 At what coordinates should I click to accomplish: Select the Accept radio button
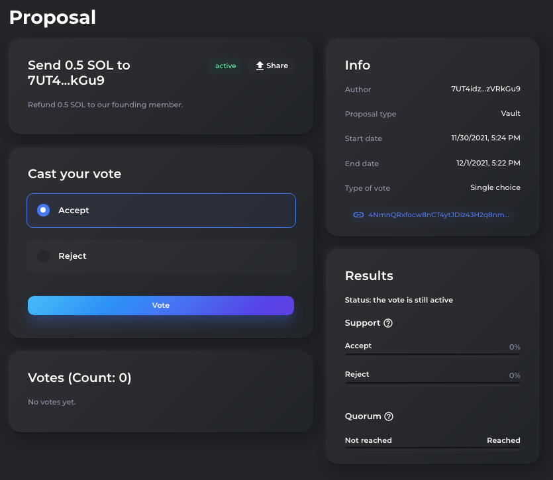click(x=44, y=210)
